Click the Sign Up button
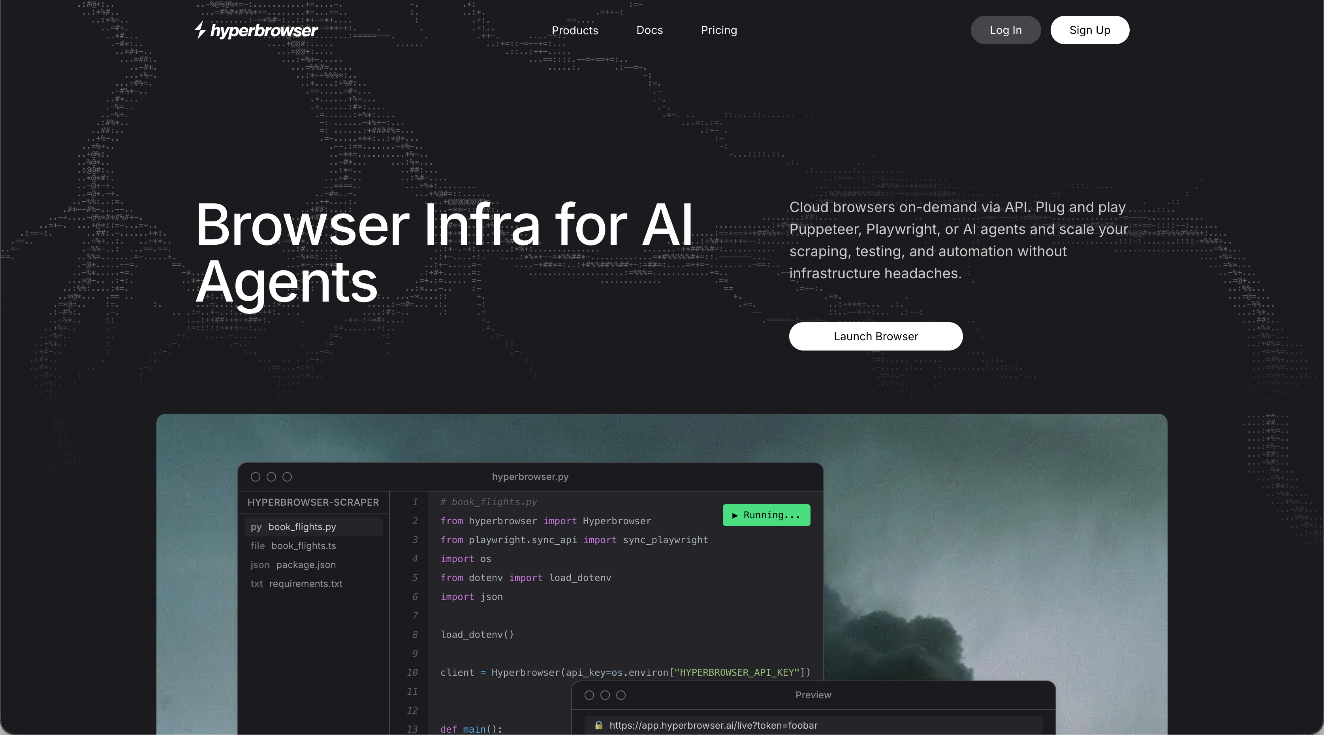The image size is (1324, 735). [x=1090, y=30]
